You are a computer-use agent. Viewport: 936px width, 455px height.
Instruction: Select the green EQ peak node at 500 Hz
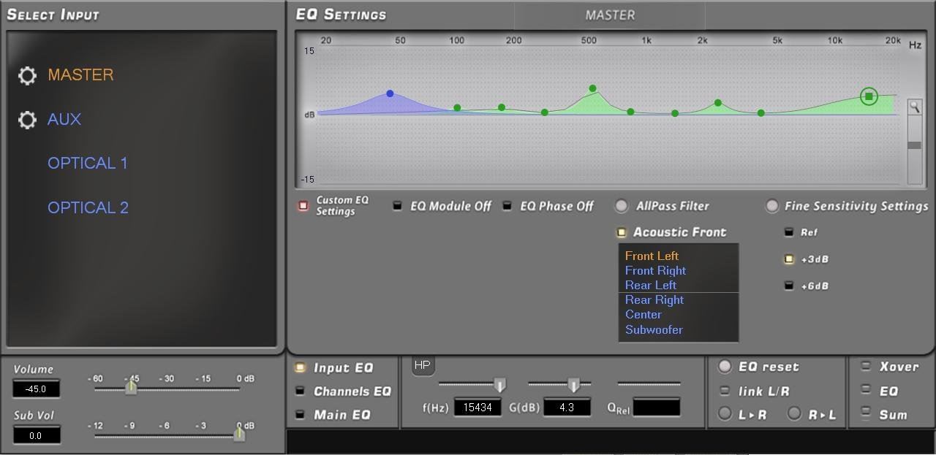click(x=592, y=88)
